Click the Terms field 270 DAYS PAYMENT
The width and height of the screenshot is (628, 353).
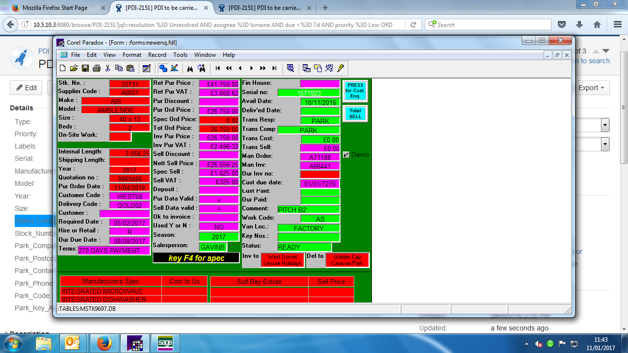(x=113, y=251)
